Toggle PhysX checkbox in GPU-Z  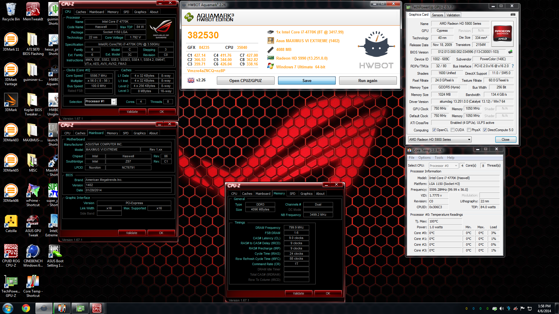point(469,130)
